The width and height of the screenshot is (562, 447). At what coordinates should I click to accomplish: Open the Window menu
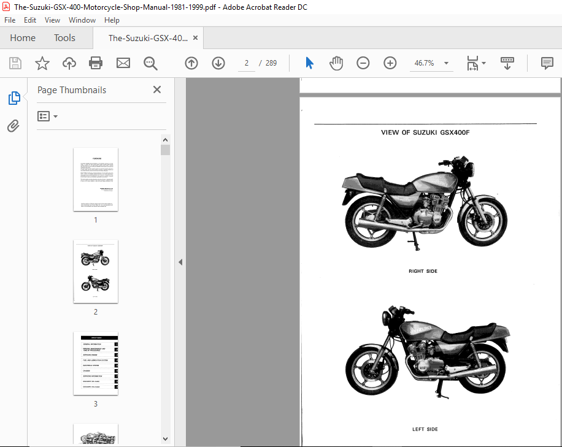click(x=82, y=20)
